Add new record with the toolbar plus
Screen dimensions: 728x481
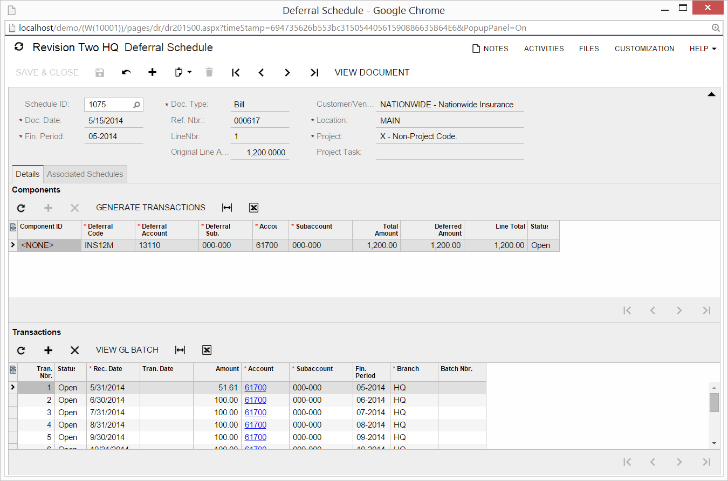pyautogui.click(x=153, y=72)
